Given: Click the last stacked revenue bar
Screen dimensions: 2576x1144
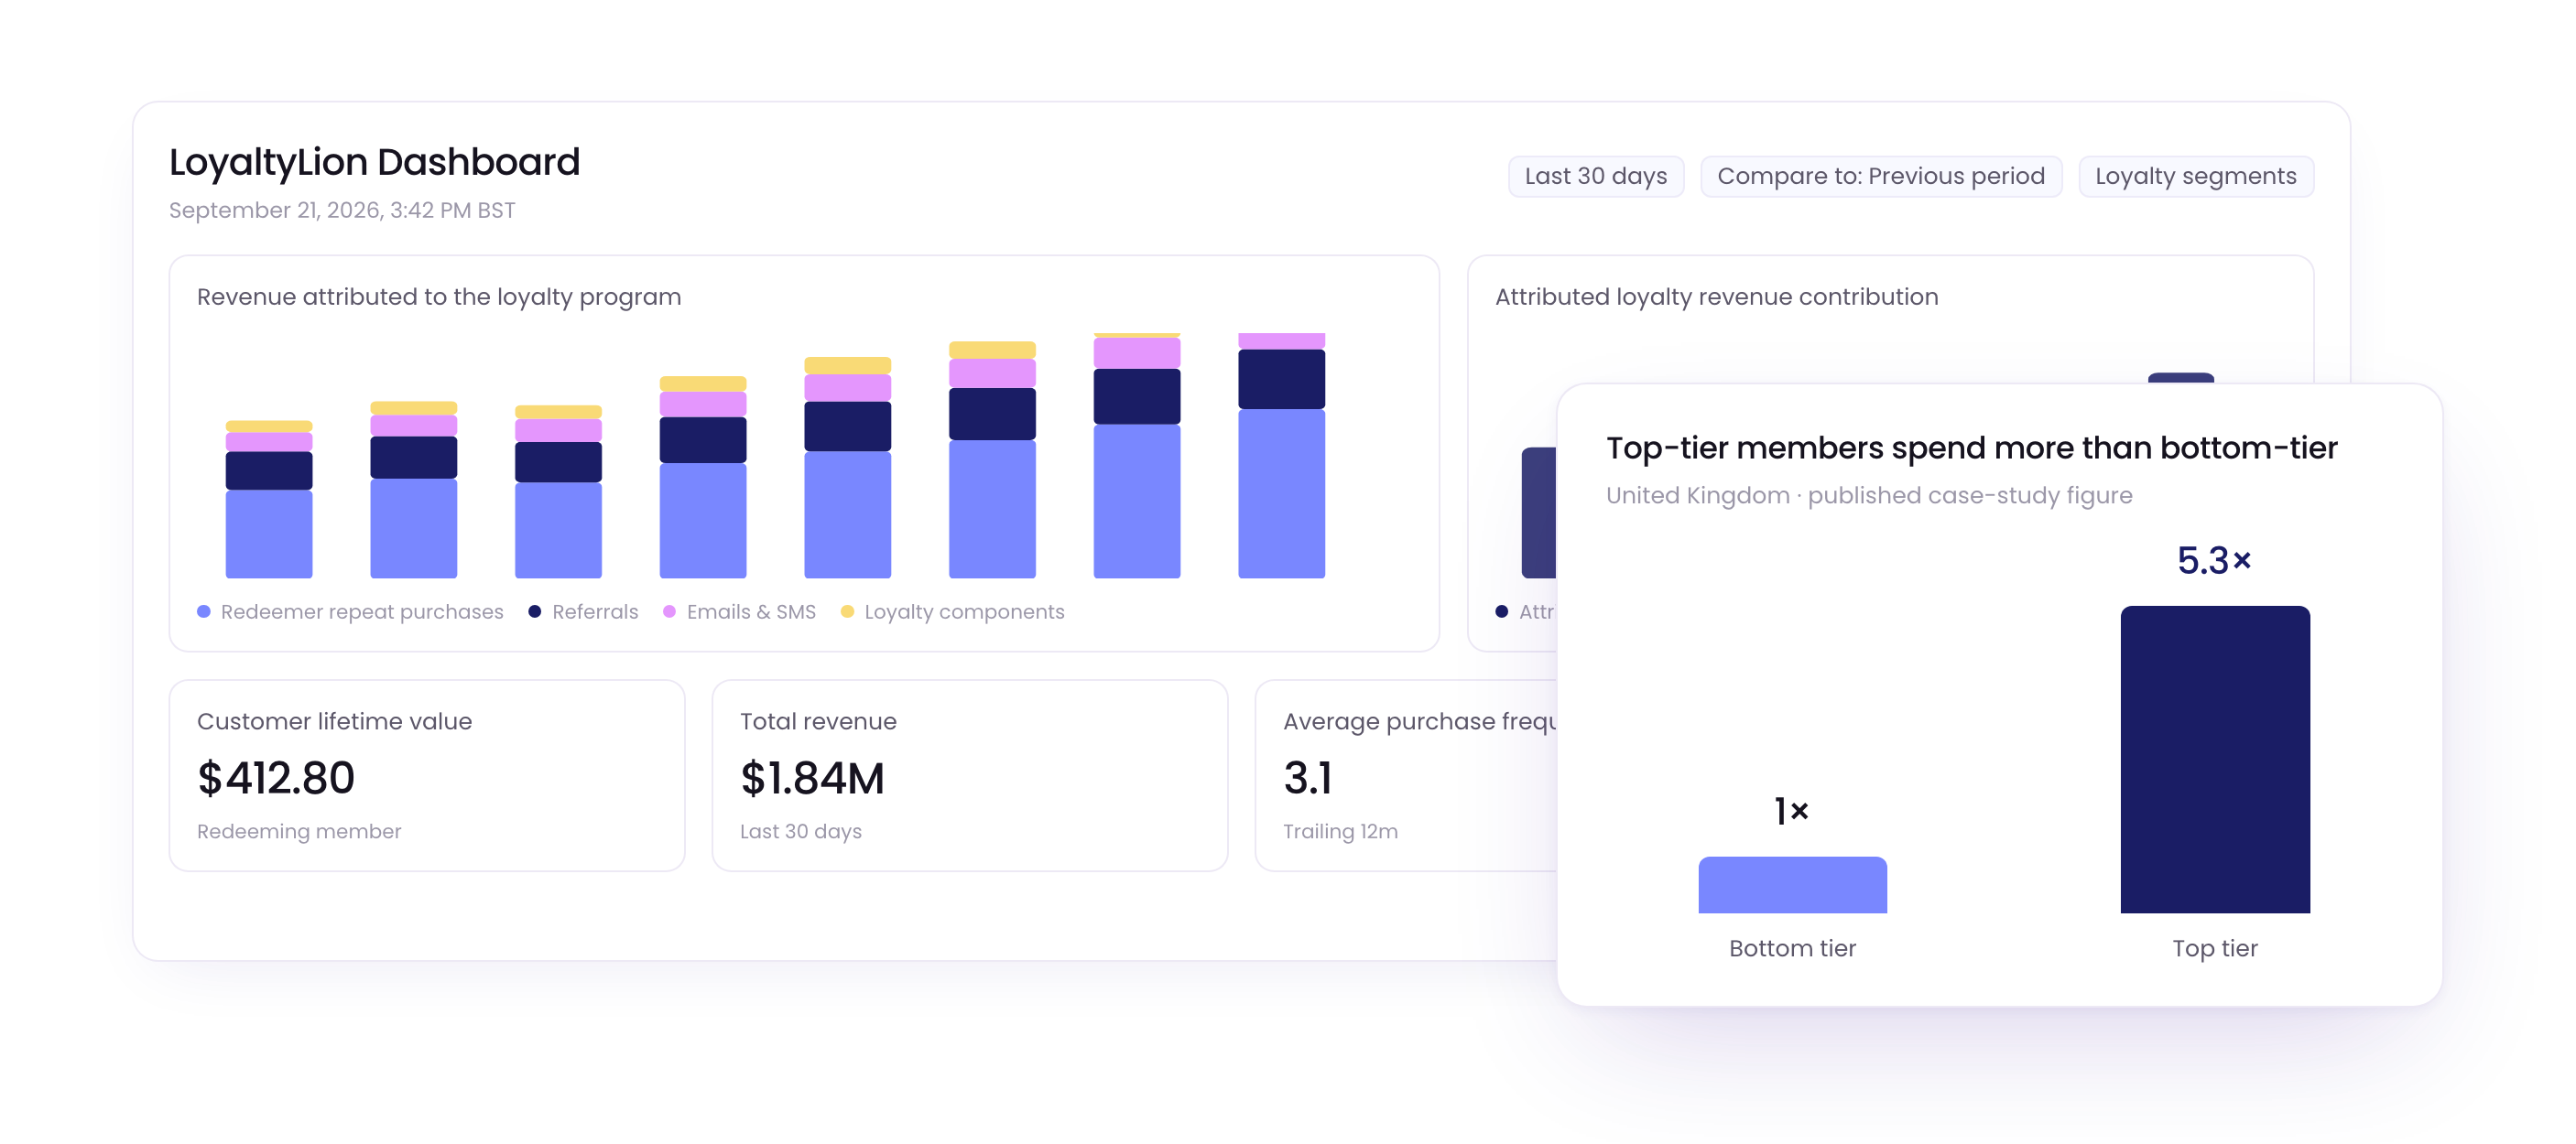Looking at the screenshot, I should [x=1281, y=456].
